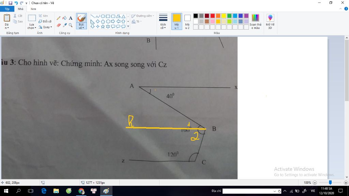The width and height of the screenshot is (349, 196).
Task: Click the Save icon in title bar
Action: point(10,3)
